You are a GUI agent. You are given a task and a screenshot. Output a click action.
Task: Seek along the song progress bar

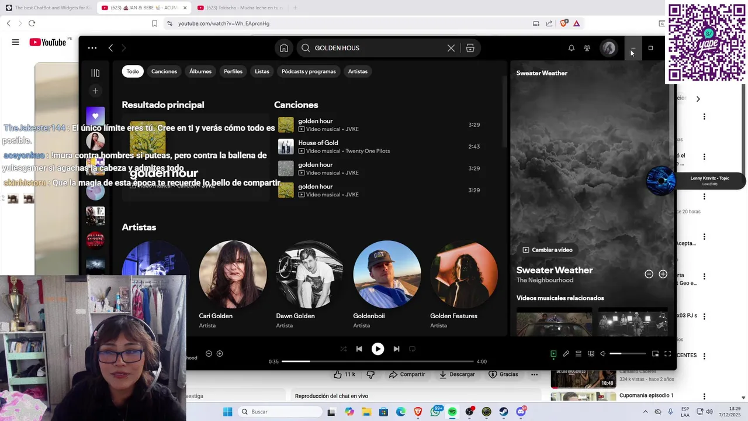point(378,361)
